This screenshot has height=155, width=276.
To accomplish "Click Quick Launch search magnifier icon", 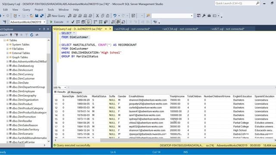I will point(257,3).
